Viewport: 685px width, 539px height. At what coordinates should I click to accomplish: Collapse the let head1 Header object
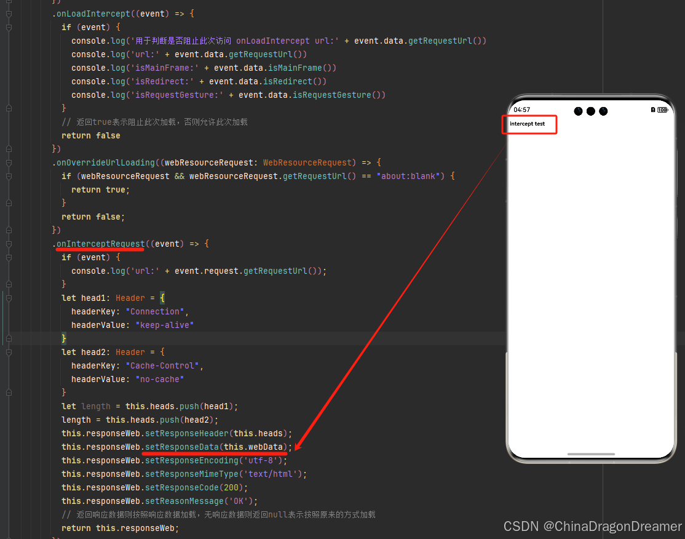pyautogui.click(x=9, y=298)
